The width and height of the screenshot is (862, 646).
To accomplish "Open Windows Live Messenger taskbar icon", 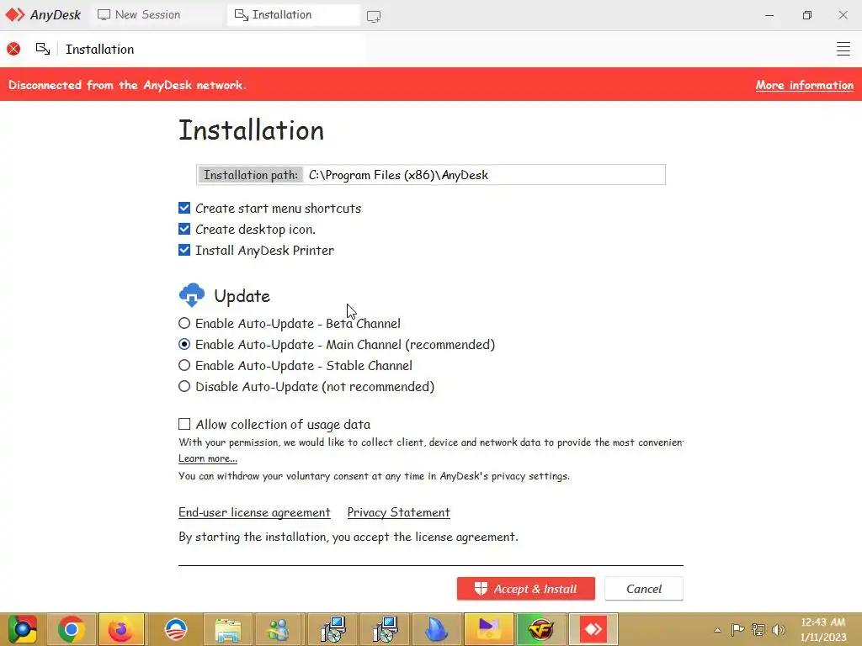I will 278,629.
